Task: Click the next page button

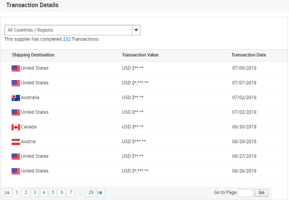Action: point(101,193)
